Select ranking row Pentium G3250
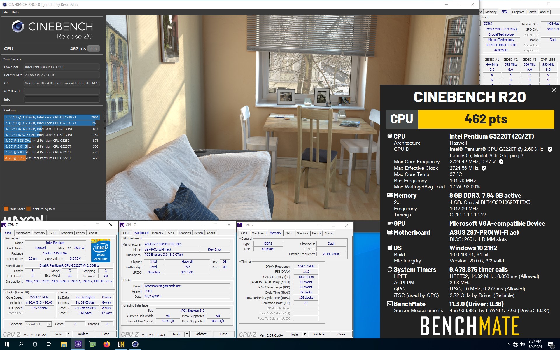Screen dimensions: 560x350 coord(52,141)
